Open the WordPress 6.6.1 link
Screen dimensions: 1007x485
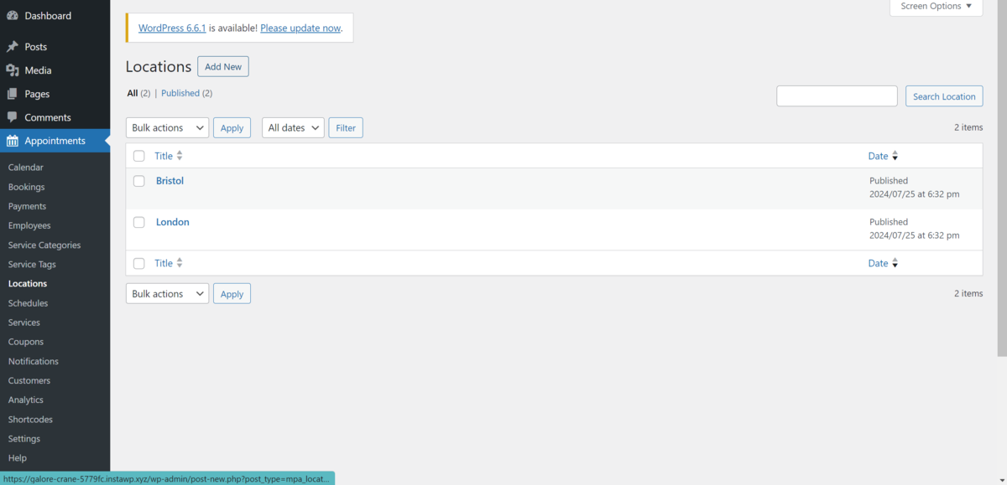(172, 28)
